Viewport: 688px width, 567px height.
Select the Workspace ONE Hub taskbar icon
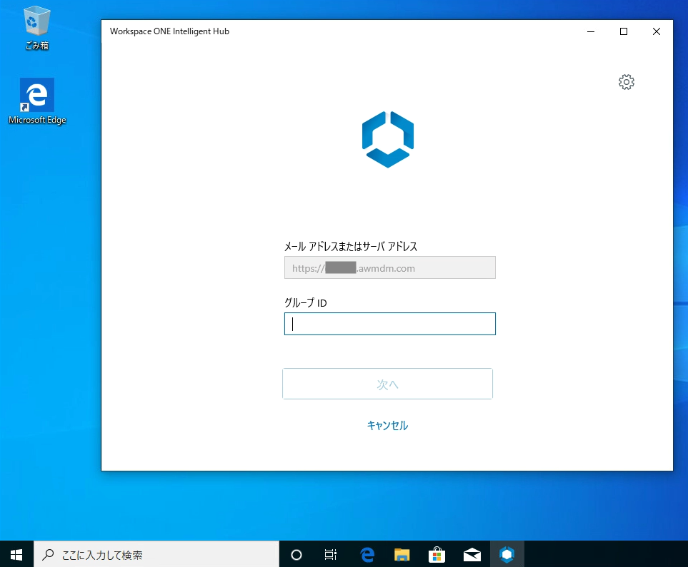pos(507,553)
